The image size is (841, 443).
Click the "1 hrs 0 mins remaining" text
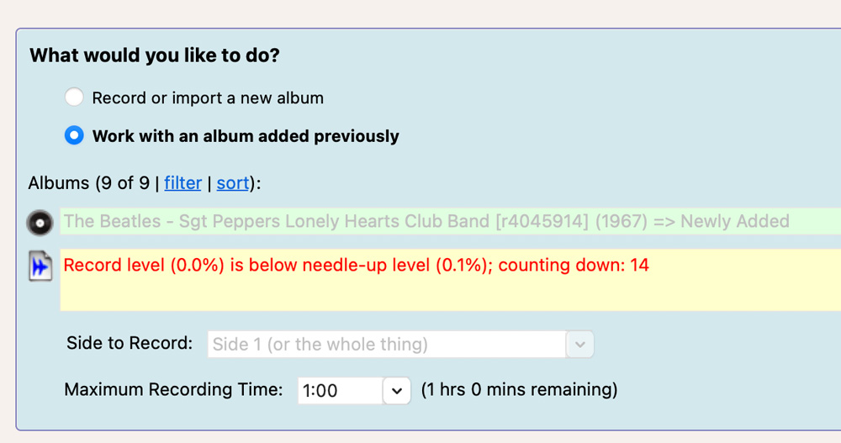pyautogui.click(x=519, y=389)
